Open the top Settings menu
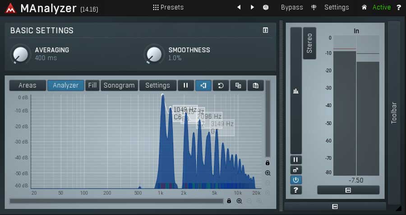Viewport: 406px width, 215px height. pos(337,7)
